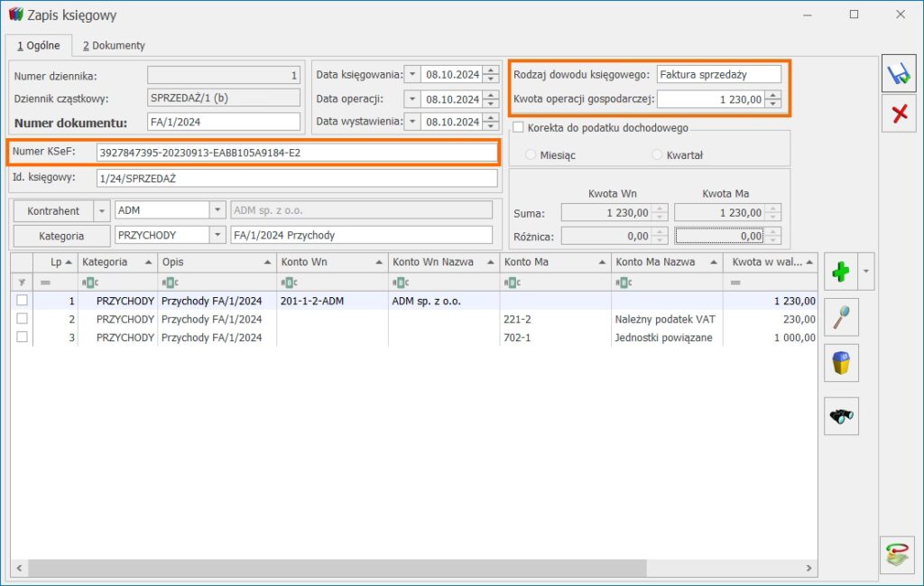The image size is (924, 586).
Task: Click the icon in the bottom right corner
Action: pos(897,554)
